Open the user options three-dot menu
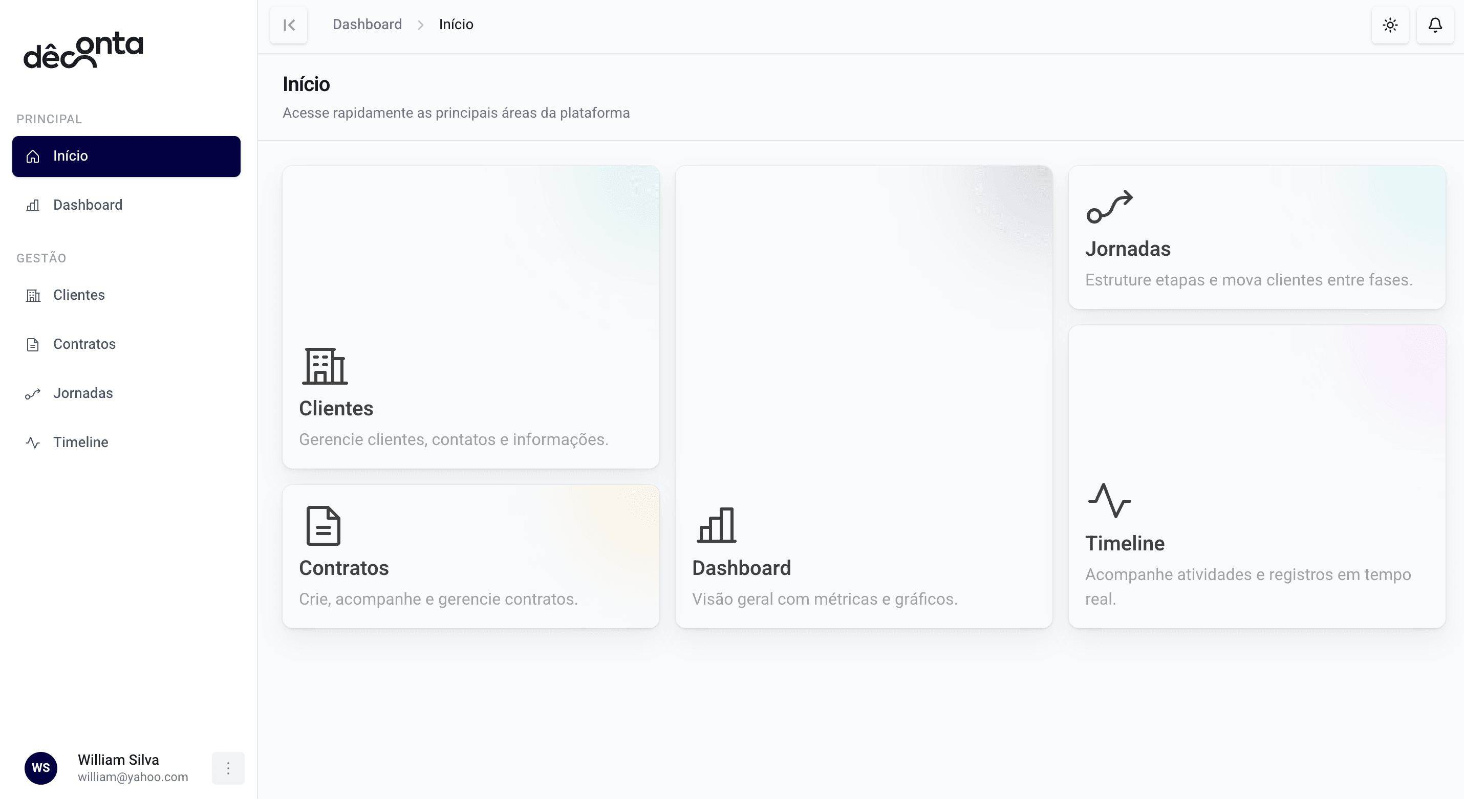 (x=228, y=768)
